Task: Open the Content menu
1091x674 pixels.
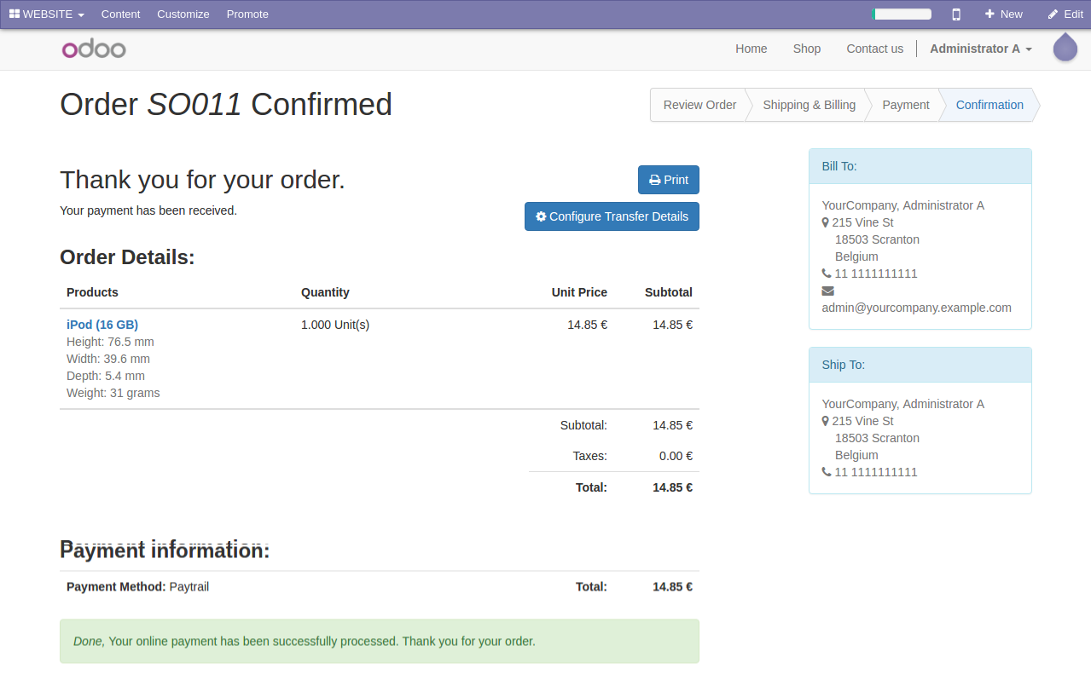Action: click(120, 14)
